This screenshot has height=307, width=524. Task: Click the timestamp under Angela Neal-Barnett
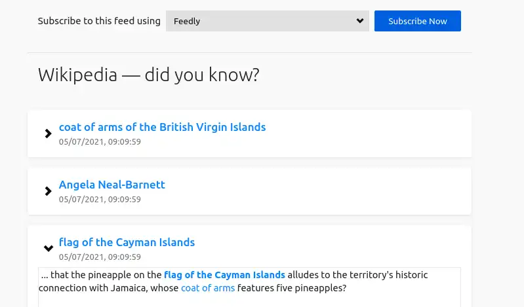(x=100, y=199)
